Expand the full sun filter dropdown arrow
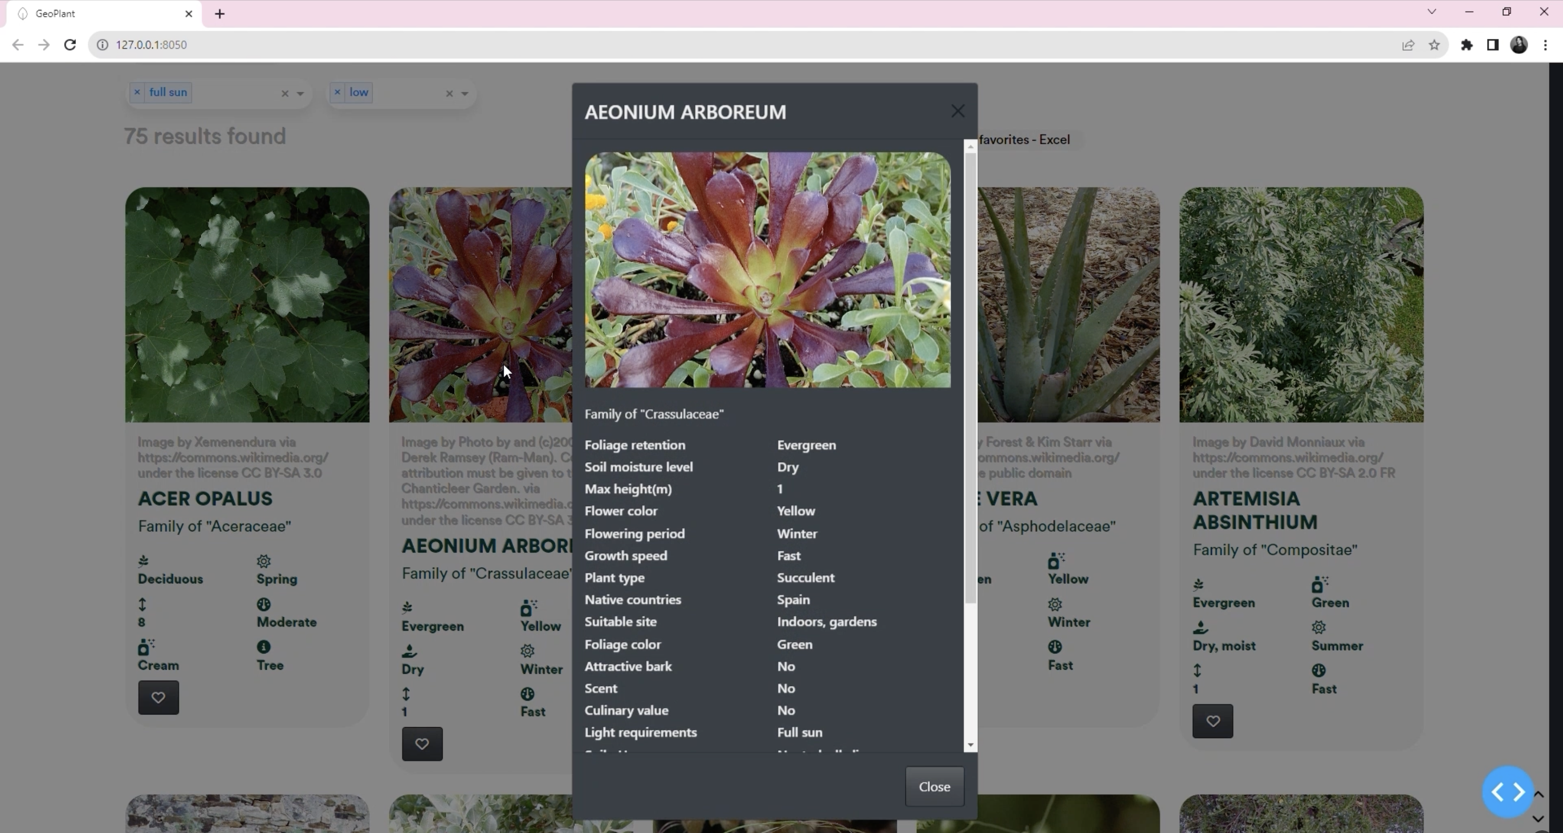The width and height of the screenshot is (1563, 833). [x=300, y=94]
